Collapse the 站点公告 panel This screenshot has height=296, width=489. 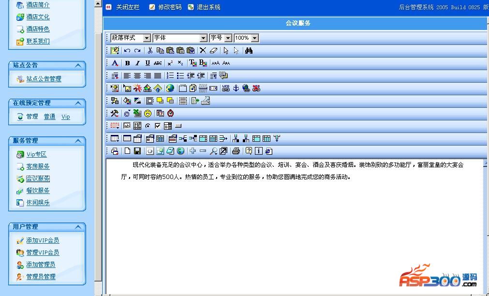point(78,65)
